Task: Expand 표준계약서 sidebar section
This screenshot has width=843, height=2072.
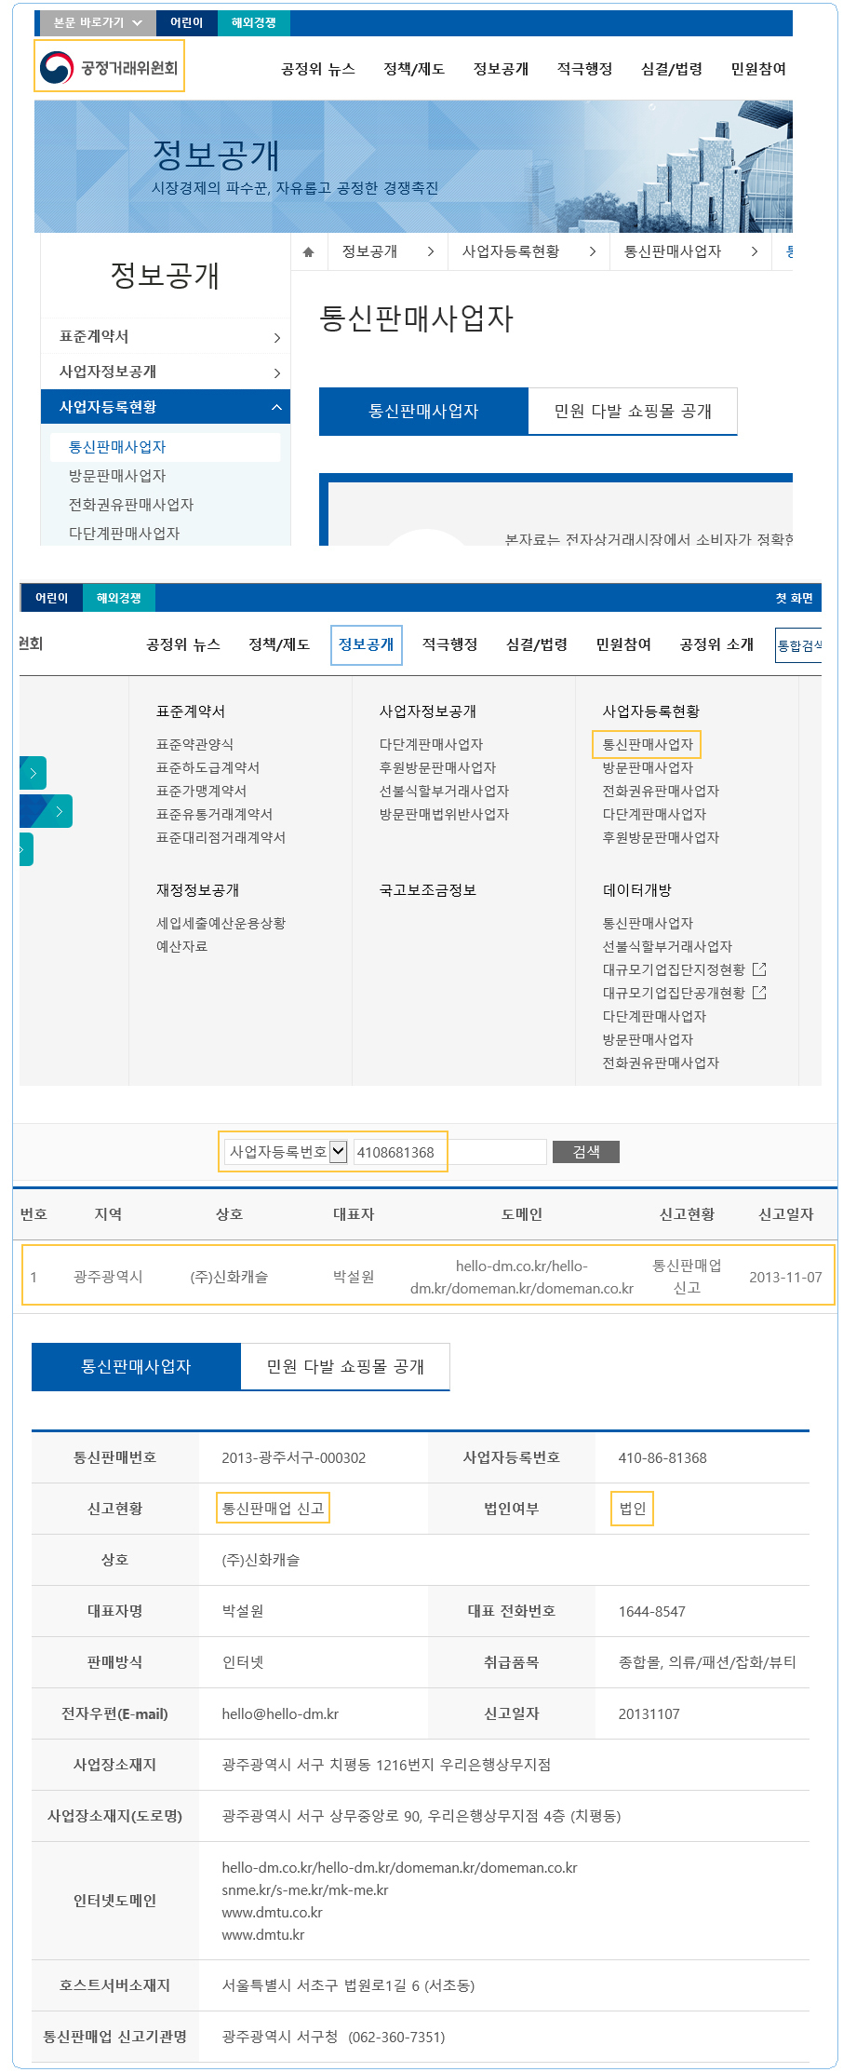Action: tap(166, 336)
